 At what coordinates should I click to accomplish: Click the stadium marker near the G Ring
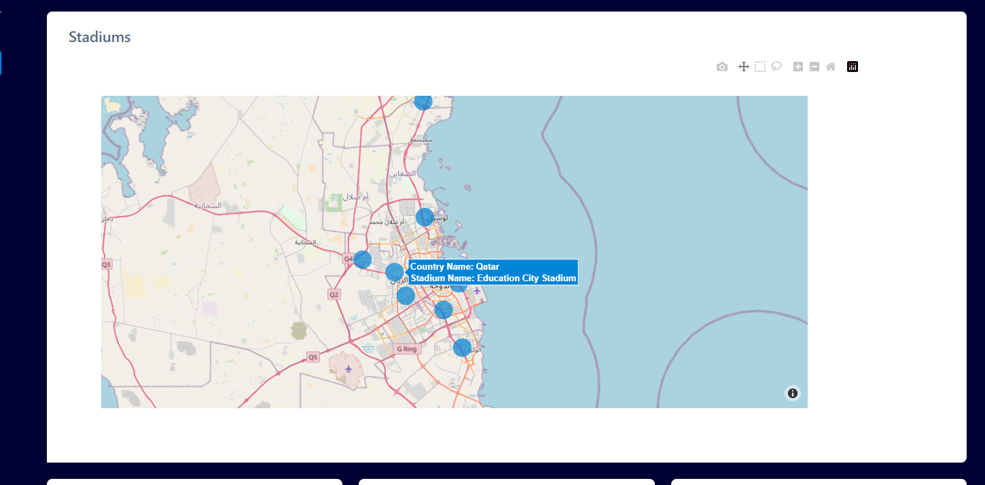(x=461, y=347)
